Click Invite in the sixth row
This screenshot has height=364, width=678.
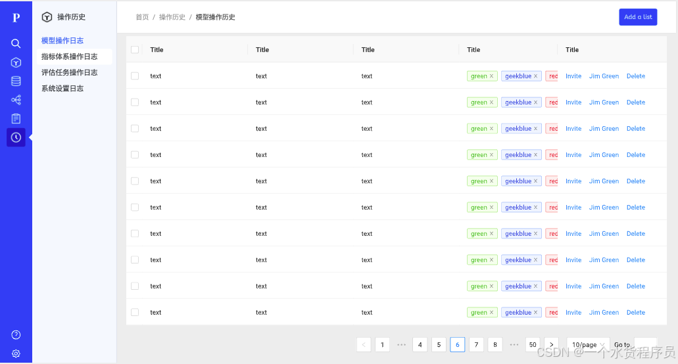[x=573, y=208]
